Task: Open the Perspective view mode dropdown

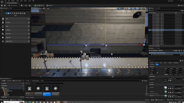Action: pos(38,9)
